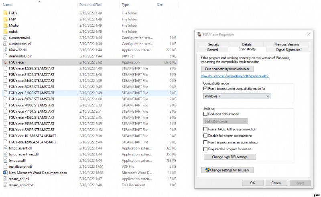Image resolution: width=321 pixels, height=197 pixels.
Task: Select FGUY.exe.70900.STEAMSTART file name
Action: 32,105
